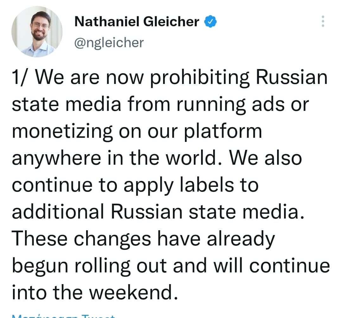Open Nathaniel Gleicher's profile photo
The width and height of the screenshot is (342, 318).
[37, 32]
